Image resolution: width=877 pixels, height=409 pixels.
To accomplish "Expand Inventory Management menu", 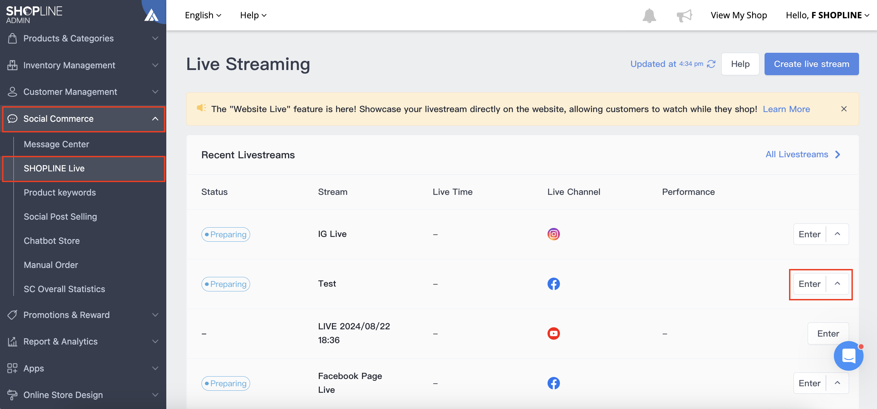I will [155, 65].
